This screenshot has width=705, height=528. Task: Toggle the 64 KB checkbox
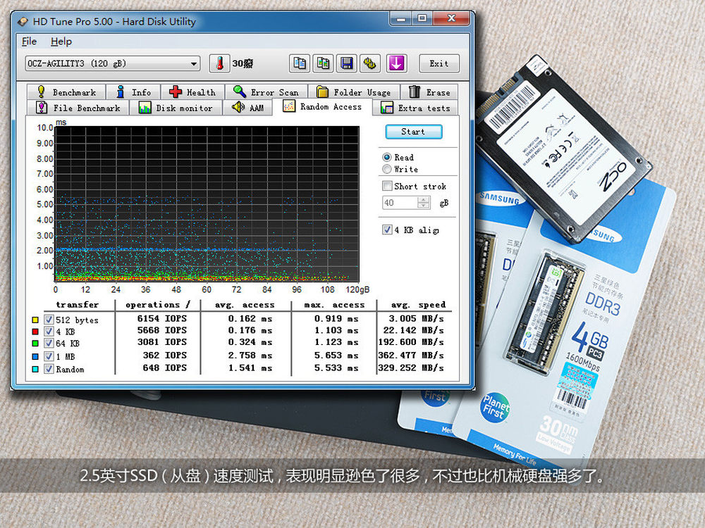(x=49, y=343)
